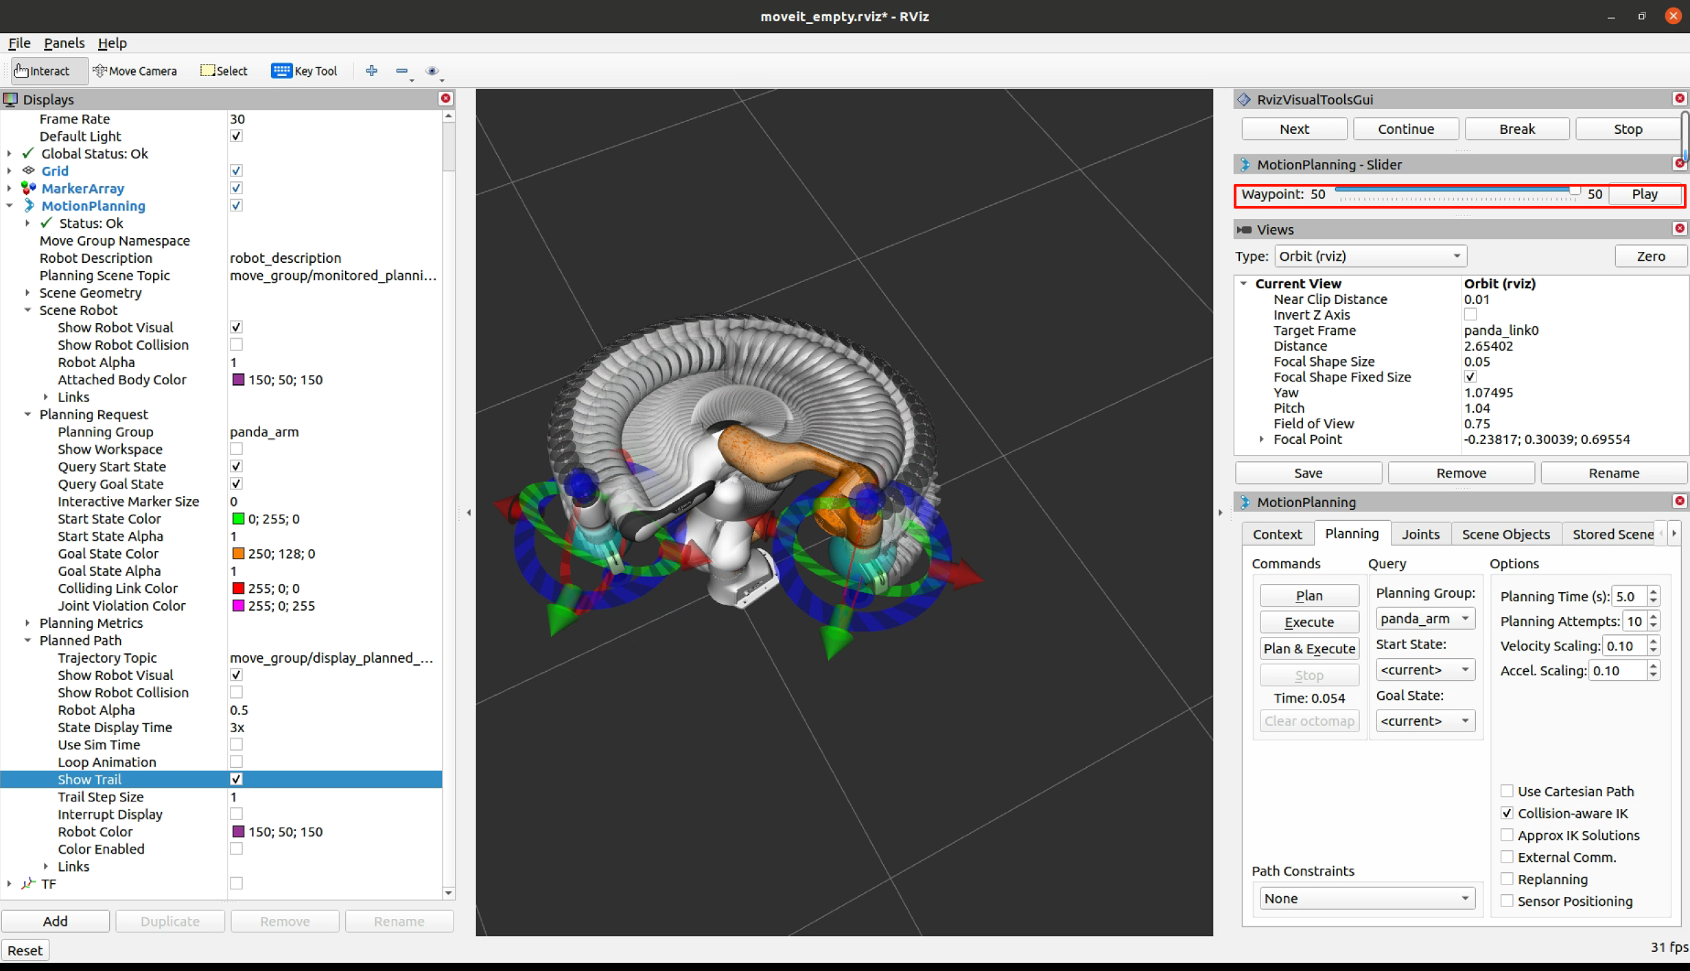The width and height of the screenshot is (1690, 971).
Task: Click the MarkerArray display icon
Action: (x=29, y=188)
